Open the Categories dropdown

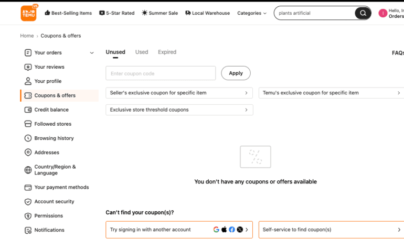point(252,13)
